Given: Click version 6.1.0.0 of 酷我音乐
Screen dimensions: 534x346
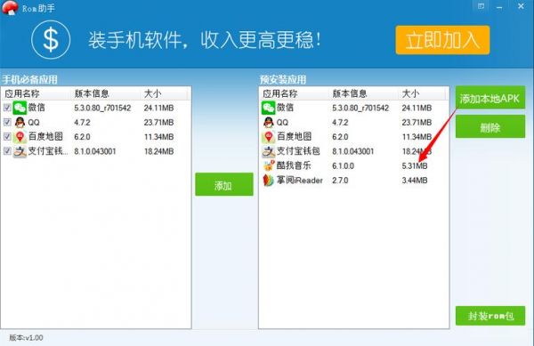Looking at the screenshot, I should point(343,166).
